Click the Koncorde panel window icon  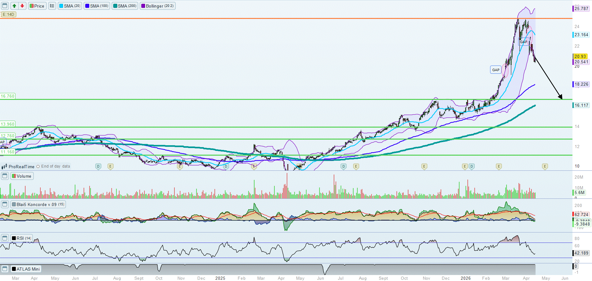point(5,204)
